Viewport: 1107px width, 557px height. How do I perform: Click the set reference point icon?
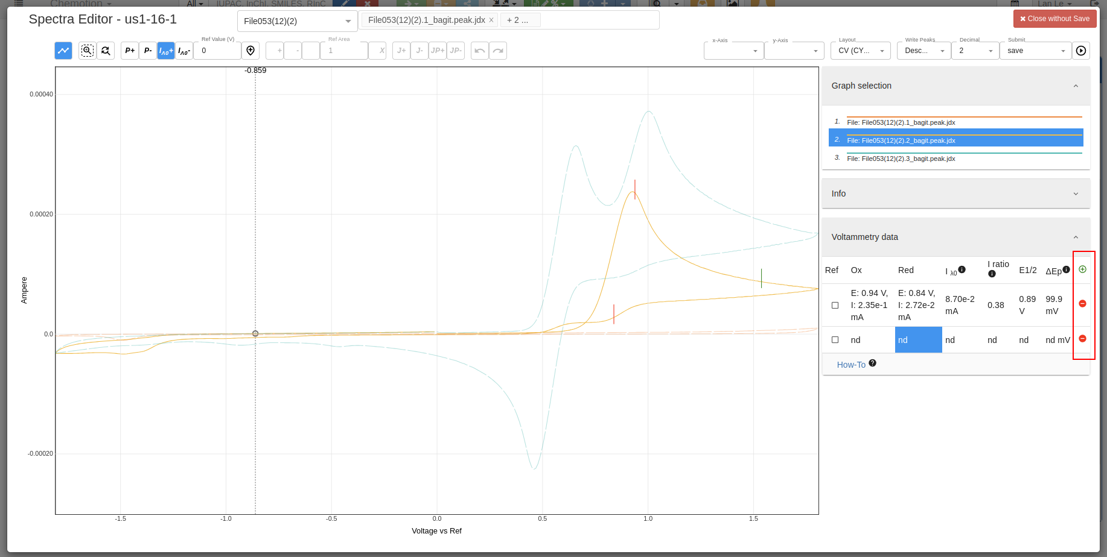pos(250,51)
